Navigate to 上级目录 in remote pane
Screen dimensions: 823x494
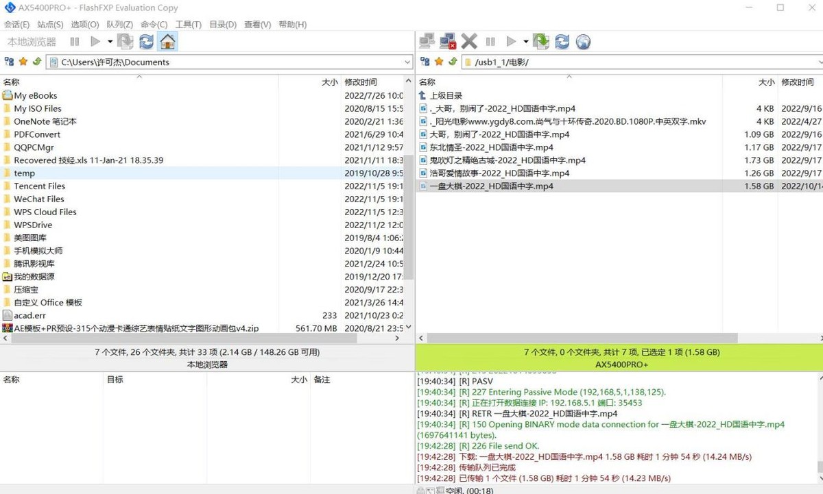444,95
